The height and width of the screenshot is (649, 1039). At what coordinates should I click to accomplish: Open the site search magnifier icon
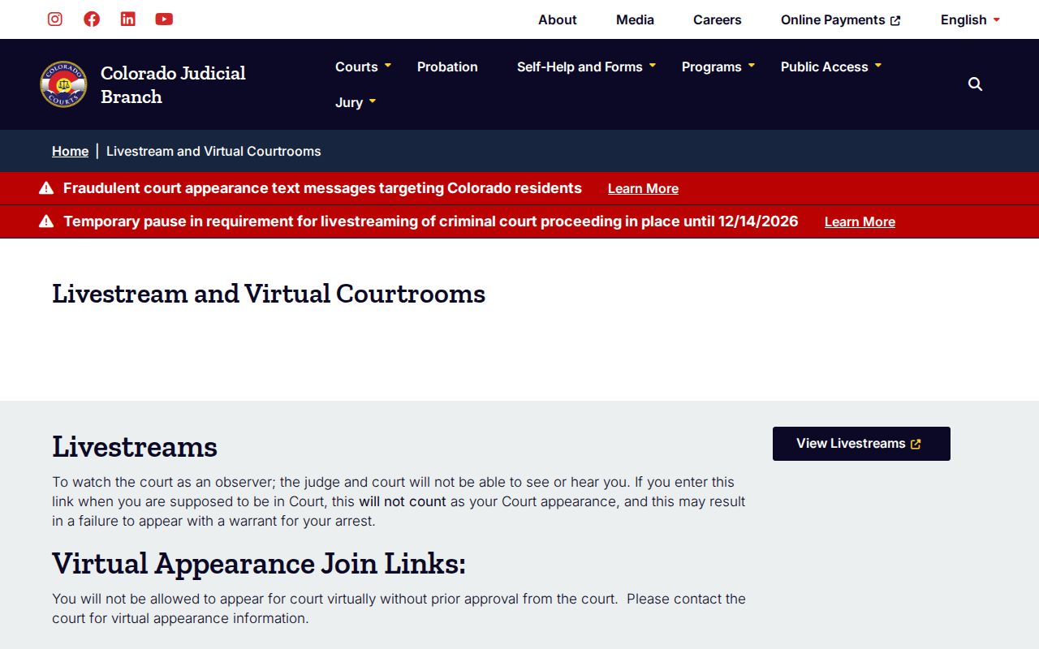coord(976,84)
